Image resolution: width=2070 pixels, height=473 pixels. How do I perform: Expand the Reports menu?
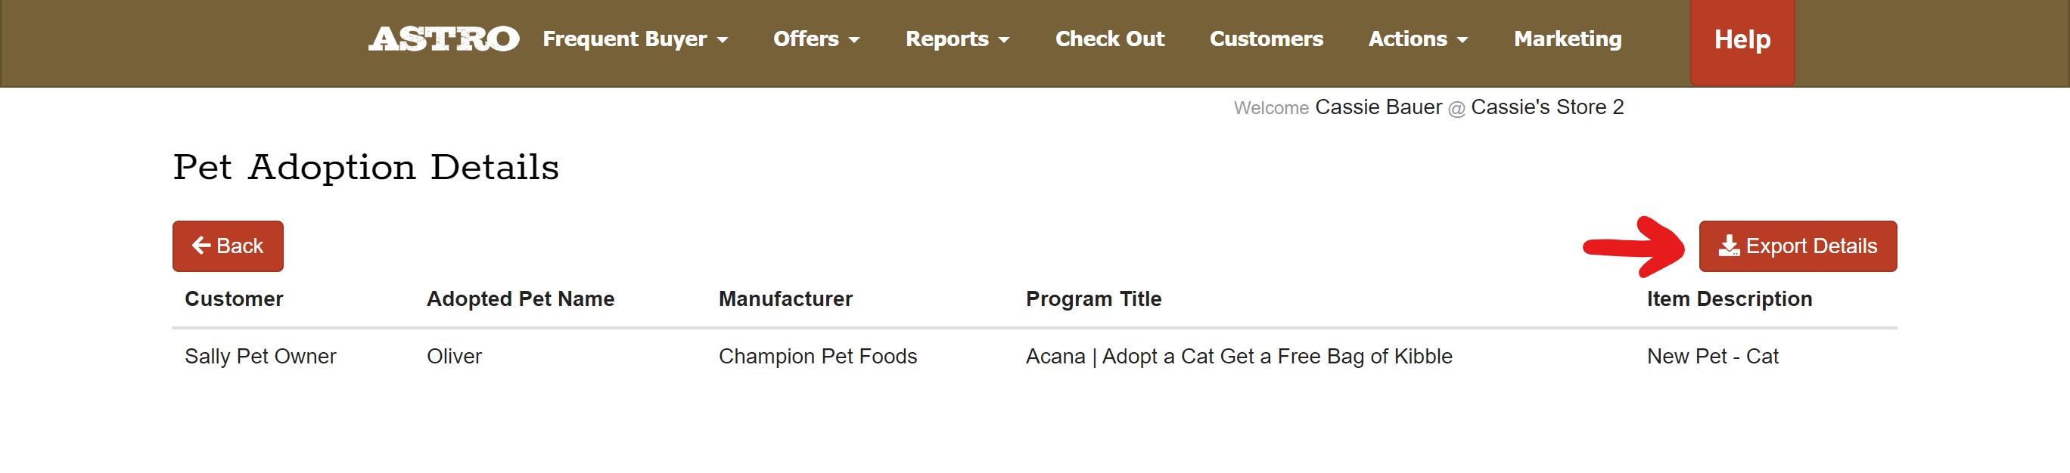(x=956, y=39)
